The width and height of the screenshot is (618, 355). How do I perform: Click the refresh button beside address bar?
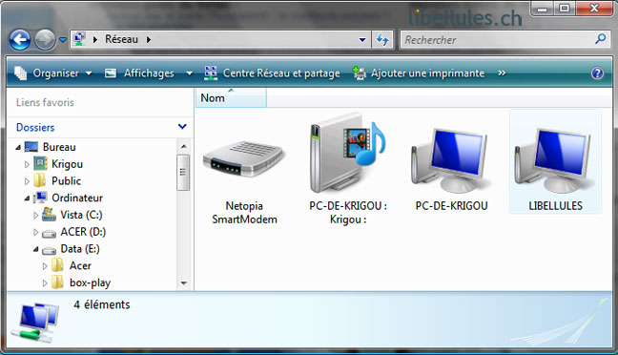click(x=382, y=39)
